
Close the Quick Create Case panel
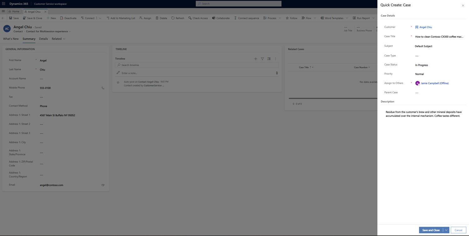click(463, 5)
